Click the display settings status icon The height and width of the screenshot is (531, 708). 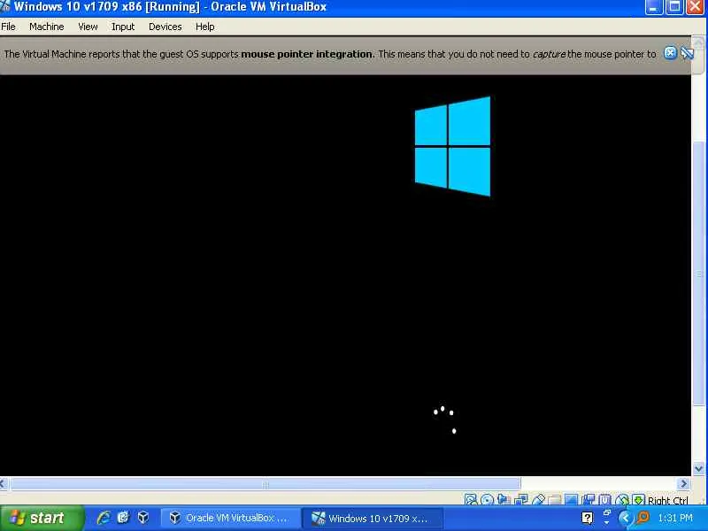571,500
